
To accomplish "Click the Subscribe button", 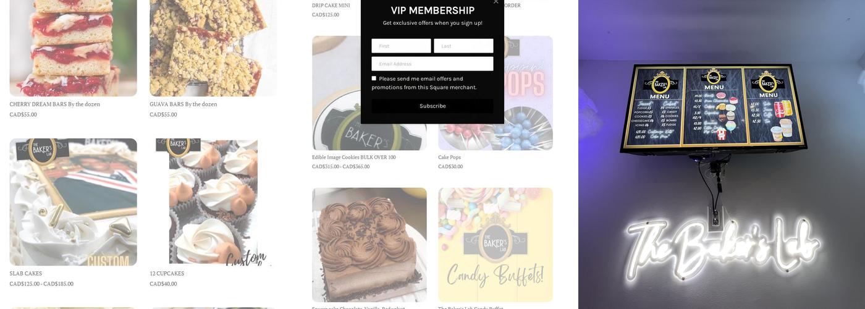I will 432,106.
